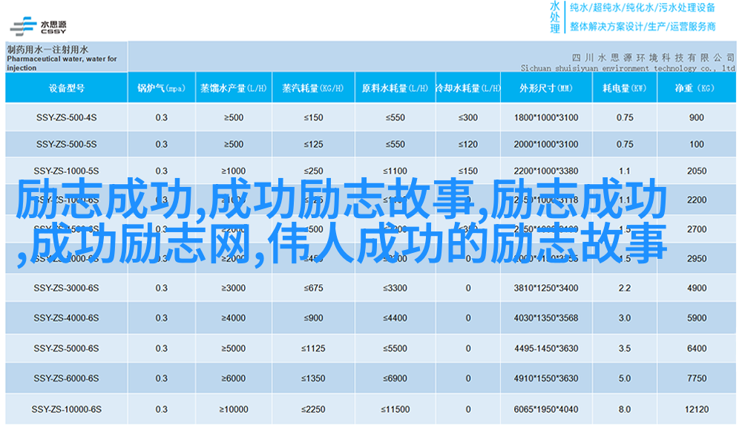Click the ≤250 steam consumption cell
The height and width of the screenshot is (431, 742).
coord(313,171)
